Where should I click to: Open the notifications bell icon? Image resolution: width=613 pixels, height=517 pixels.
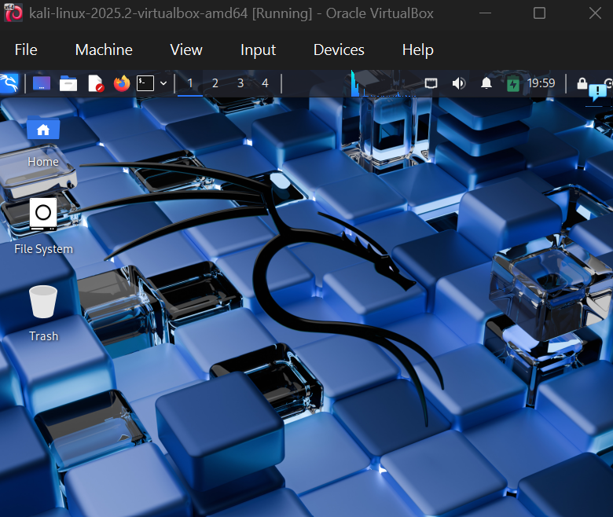[486, 83]
